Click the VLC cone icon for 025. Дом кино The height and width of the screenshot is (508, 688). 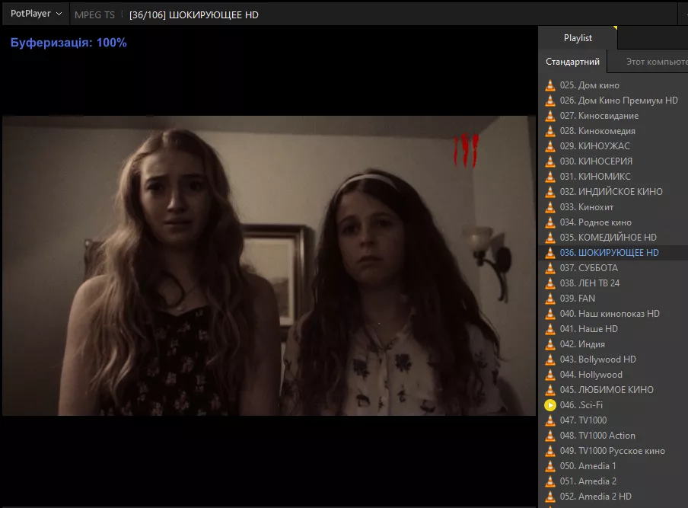(549, 85)
